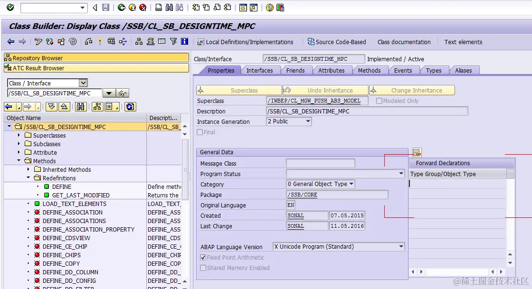Open the object name history dropdown arrow

[x=109, y=93]
